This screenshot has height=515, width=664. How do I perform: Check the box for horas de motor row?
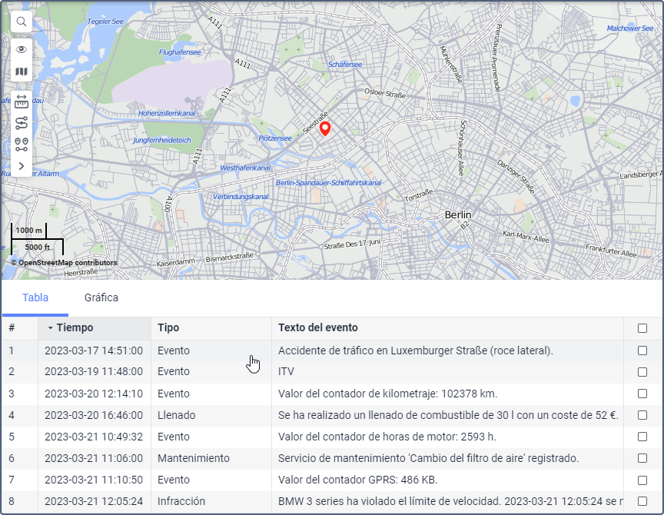click(642, 437)
